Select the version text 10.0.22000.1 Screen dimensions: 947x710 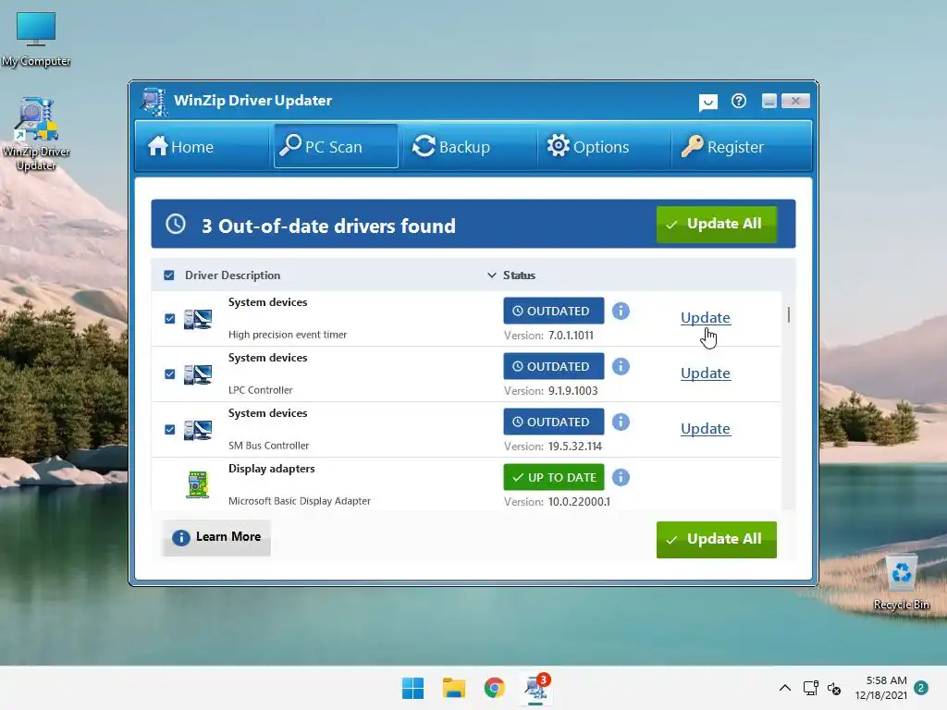pyautogui.click(x=579, y=502)
